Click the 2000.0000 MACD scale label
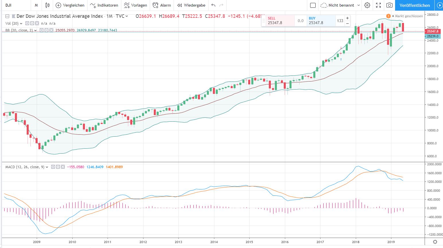Viewport: 443px width, 248px height. [434, 164]
